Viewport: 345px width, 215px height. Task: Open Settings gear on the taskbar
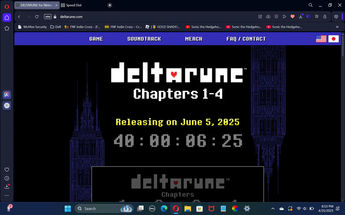(x=247, y=209)
